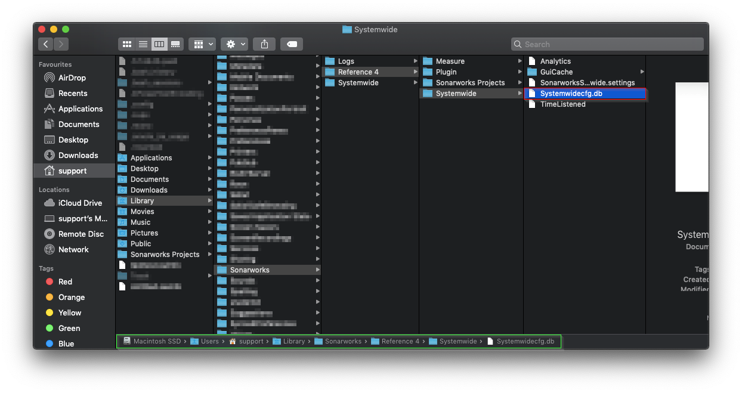
Task: Click Systemwide folder in the path bar
Action: tap(452, 341)
